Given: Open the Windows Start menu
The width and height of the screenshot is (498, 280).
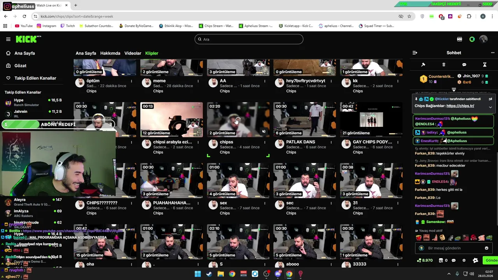Looking at the screenshot, I should pyautogui.click(x=198, y=274).
